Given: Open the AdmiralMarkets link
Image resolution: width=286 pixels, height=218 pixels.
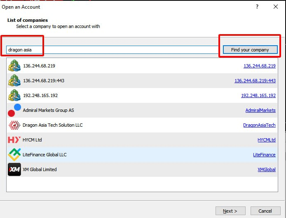Looking at the screenshot, I should coord(260,110).
